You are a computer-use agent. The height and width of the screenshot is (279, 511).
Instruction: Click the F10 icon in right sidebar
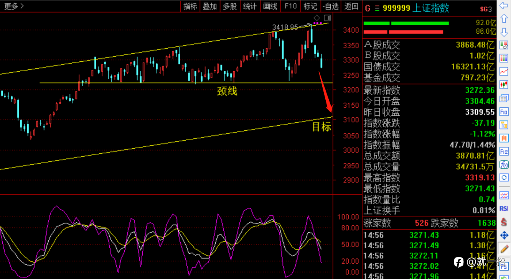click(x=504, y=112)
